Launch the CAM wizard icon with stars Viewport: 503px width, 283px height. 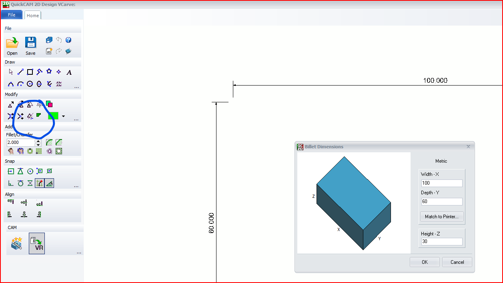click(16, 243)
